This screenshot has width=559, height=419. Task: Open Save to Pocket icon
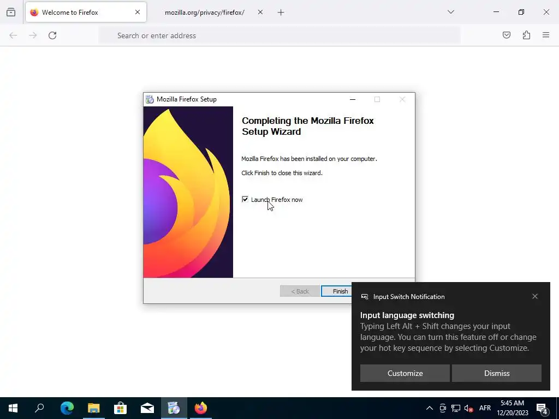507,35
